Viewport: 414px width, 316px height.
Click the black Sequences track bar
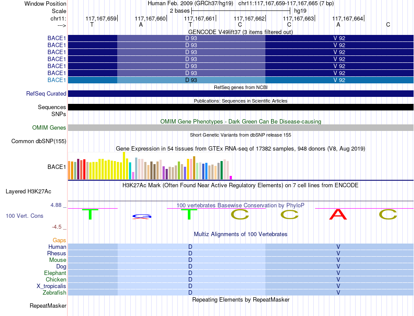tap(241, 107)
